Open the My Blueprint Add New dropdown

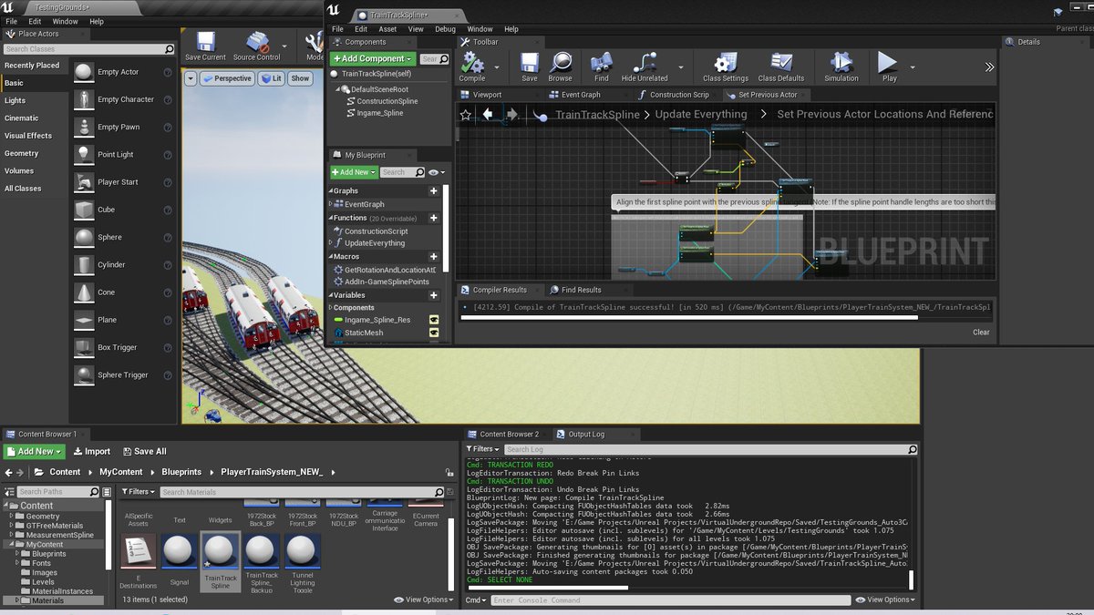pos(353,171)
